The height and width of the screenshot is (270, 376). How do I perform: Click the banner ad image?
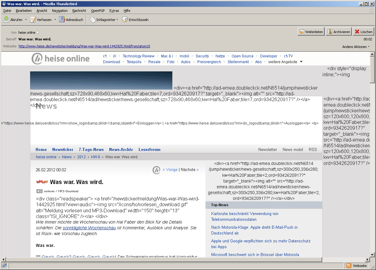tap(101, 80)
